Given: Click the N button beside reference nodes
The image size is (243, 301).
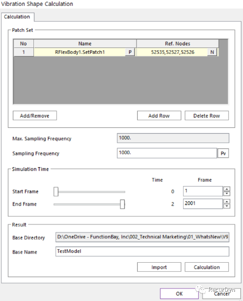Looking at the screenshot, I should pyautogui.click(x=212, y=52).
